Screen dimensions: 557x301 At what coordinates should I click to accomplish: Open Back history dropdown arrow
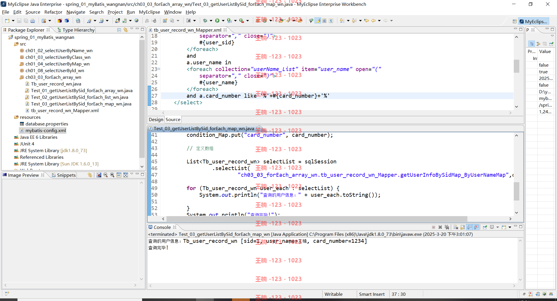pyautogui.click(x=379, y=21)
